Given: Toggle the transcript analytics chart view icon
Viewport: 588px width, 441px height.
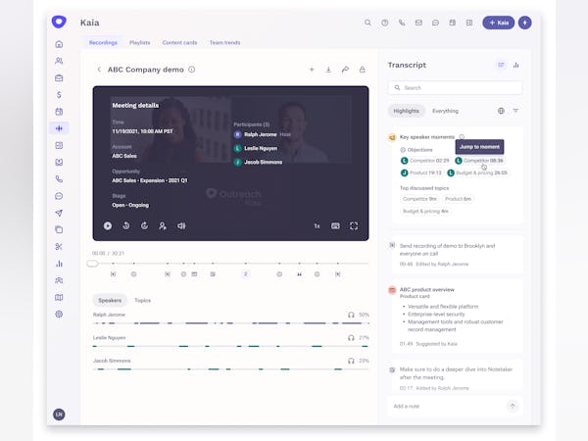Looking at the screenshot, I should (516, 65).
